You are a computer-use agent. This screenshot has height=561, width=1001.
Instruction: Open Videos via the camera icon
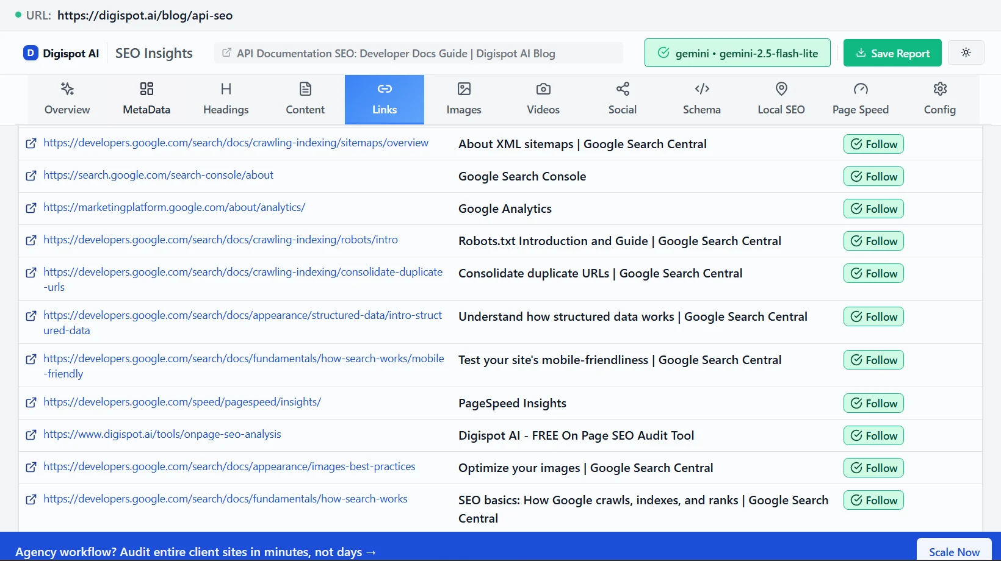pyautogui.click(x=543, y=89)
